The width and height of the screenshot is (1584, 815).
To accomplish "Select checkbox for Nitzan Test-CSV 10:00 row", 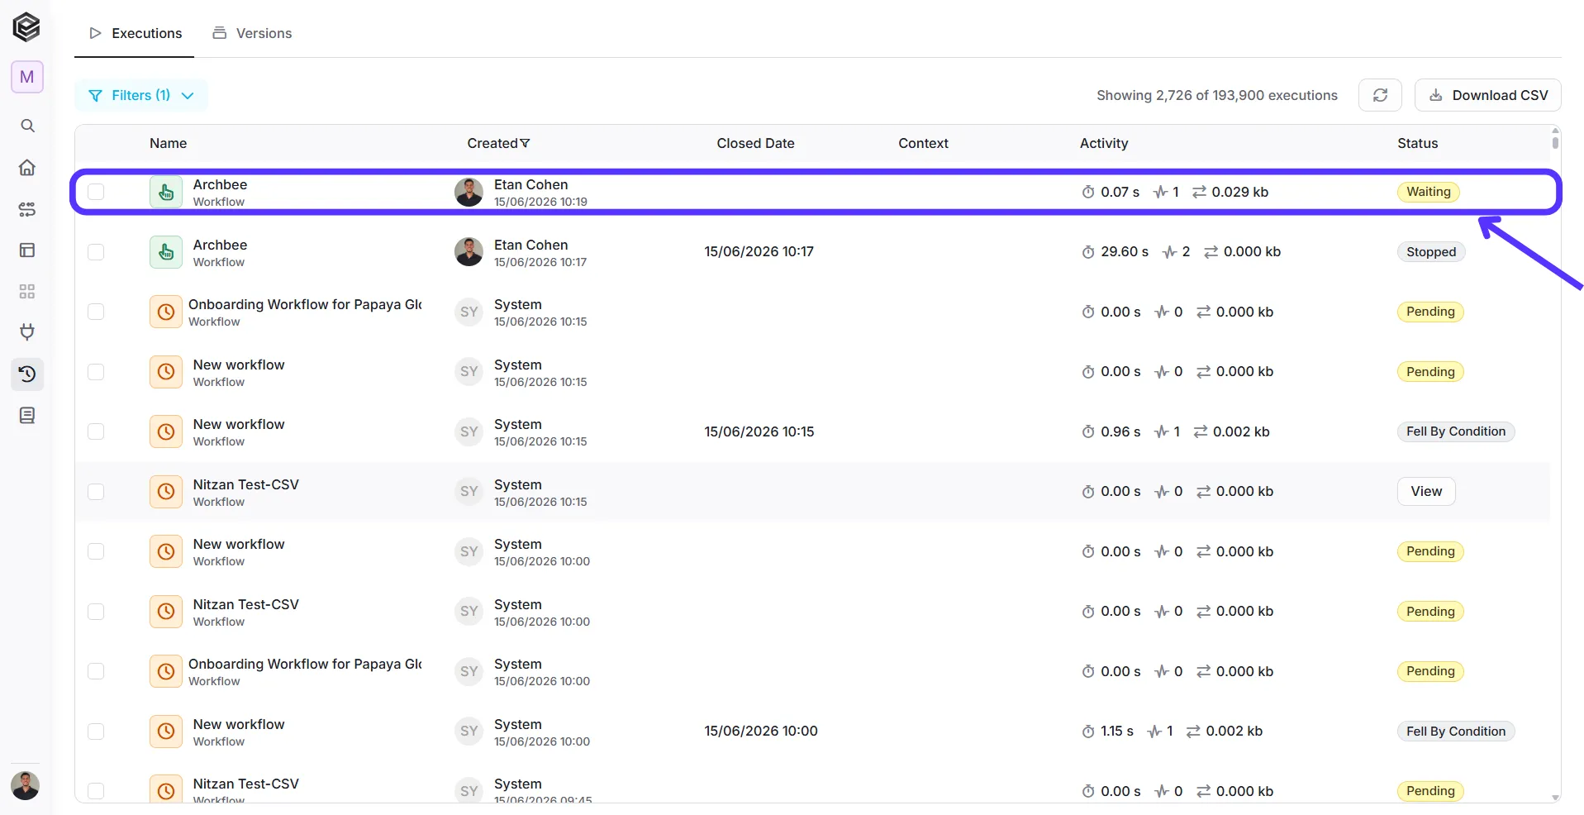I will pyautogui.click(x=96, y=612).
